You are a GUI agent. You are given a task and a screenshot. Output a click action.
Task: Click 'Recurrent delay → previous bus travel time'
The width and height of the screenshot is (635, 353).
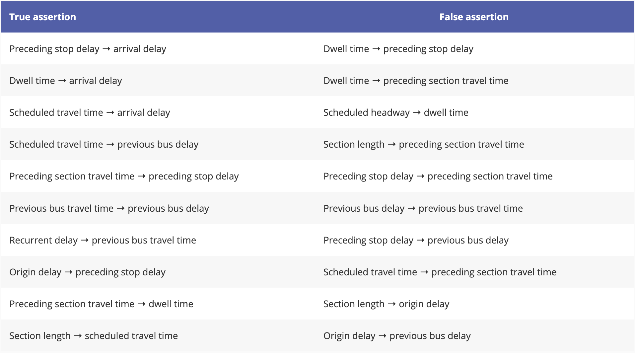103,240
